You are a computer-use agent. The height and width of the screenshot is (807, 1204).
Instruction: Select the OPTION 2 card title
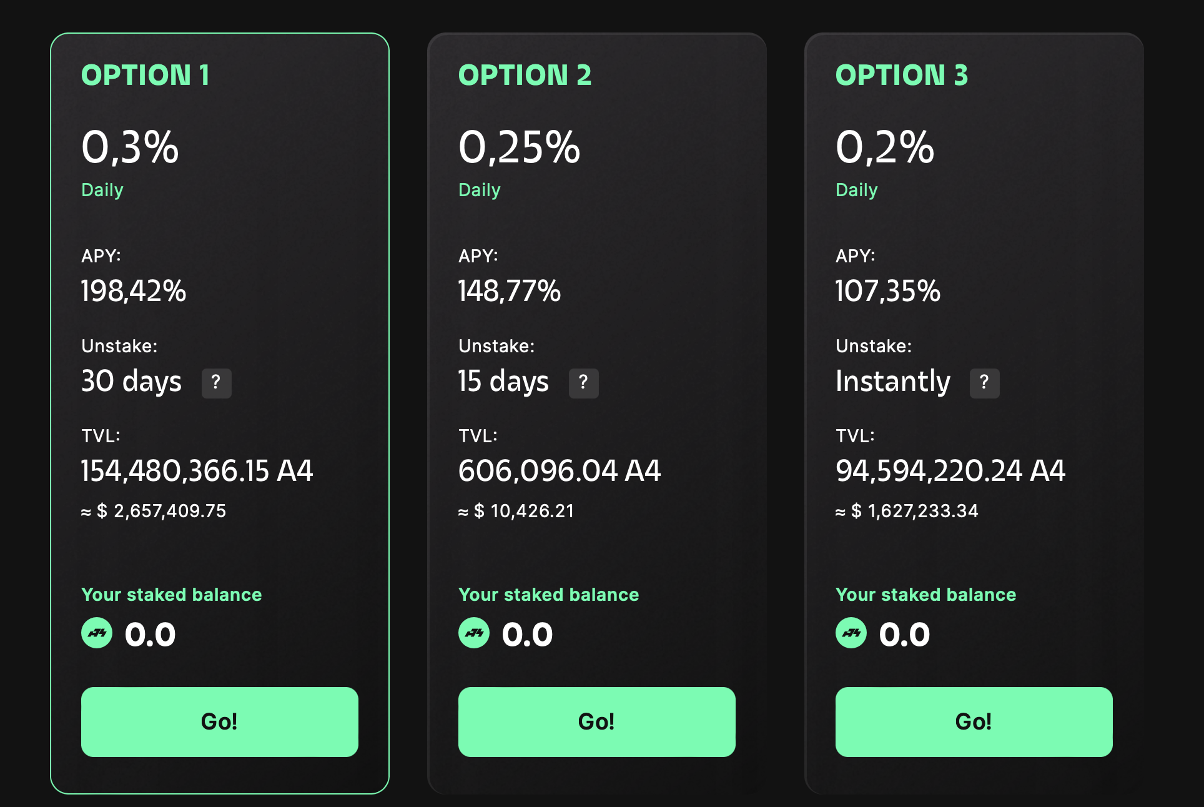525,76
